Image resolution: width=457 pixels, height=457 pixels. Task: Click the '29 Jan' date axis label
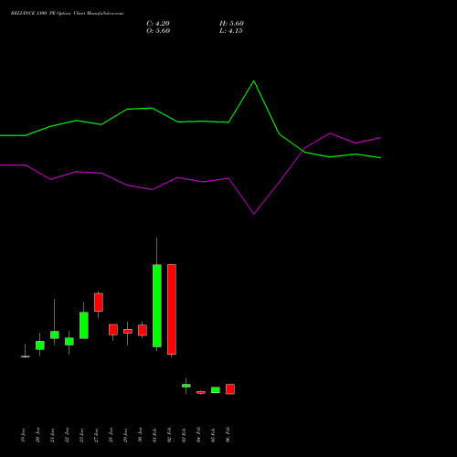pos(126,435)
